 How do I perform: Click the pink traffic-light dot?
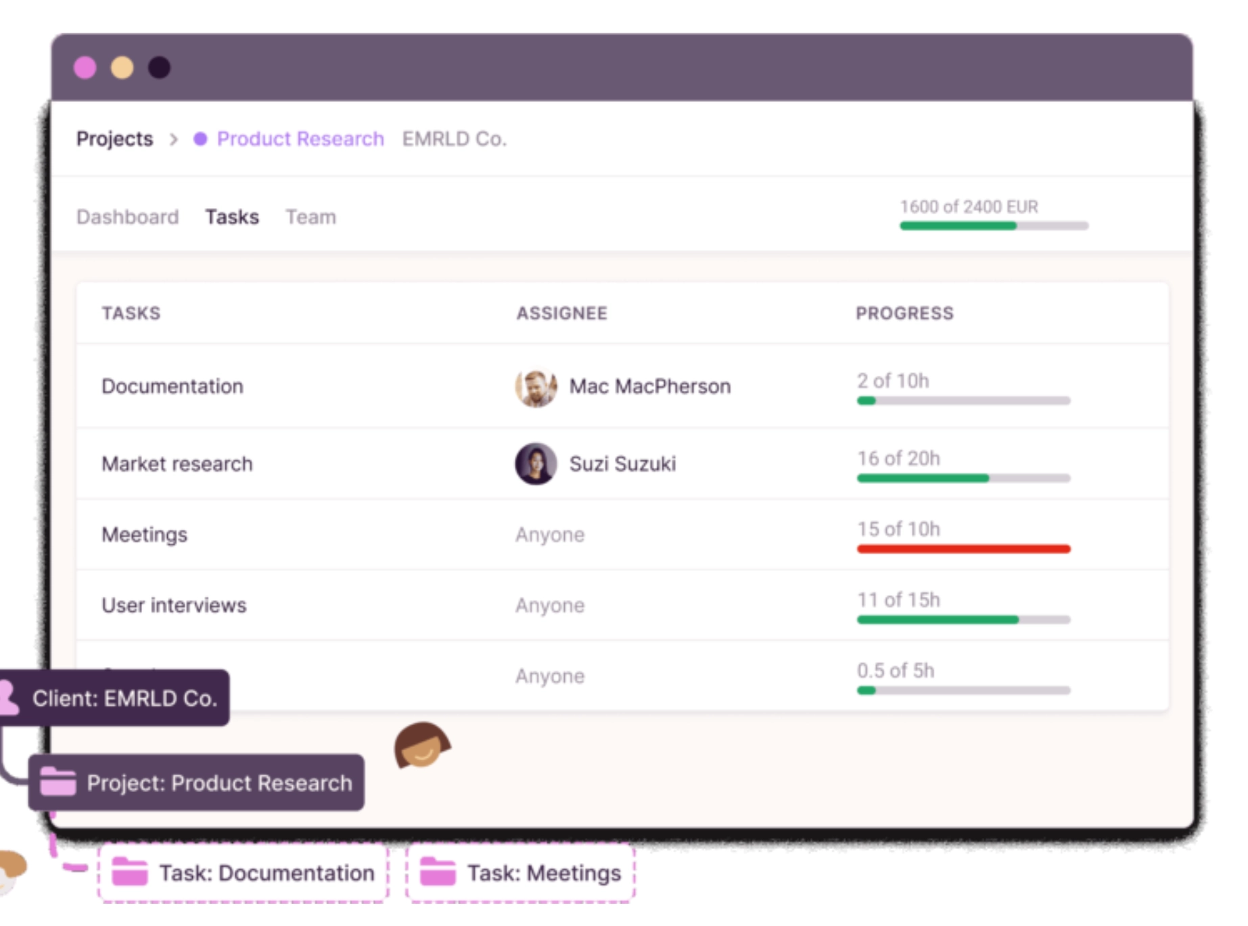[85, 68]
